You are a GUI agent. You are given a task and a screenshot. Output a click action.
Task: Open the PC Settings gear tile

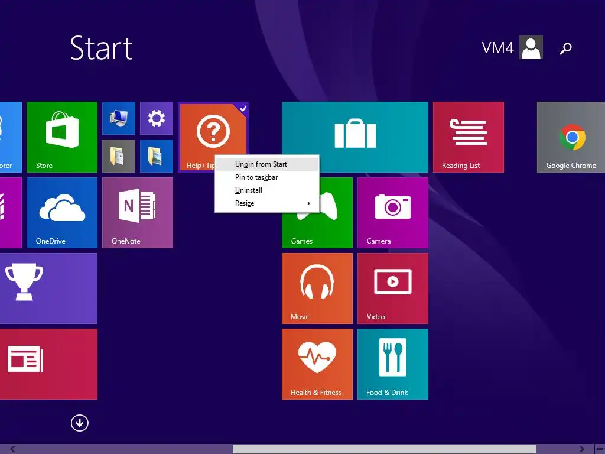[156, 118]
